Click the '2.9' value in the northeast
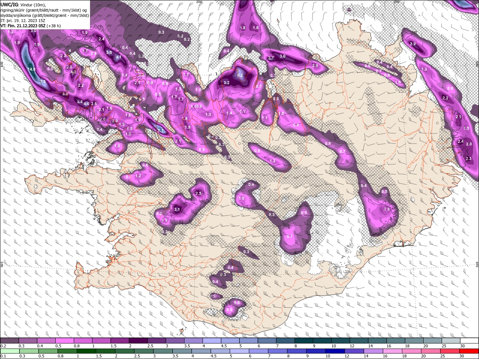 [413, 44]
